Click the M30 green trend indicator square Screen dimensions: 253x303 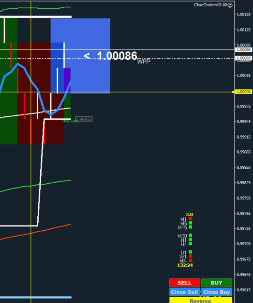(x=191, y=235)
